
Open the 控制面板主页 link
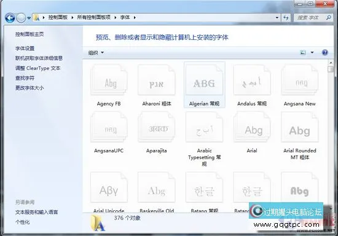tap(29, 34)
